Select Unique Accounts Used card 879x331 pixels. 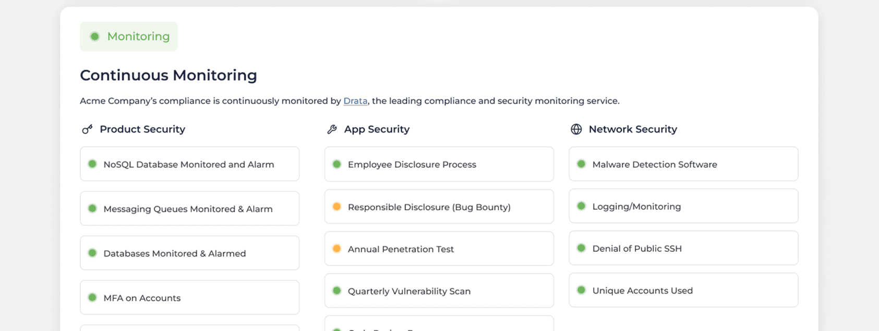(x=683, y=290)
